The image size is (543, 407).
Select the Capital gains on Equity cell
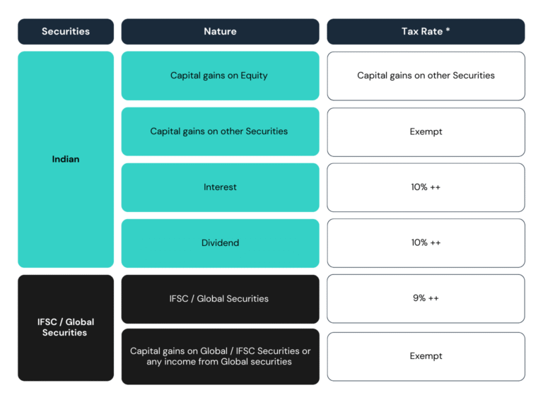(220, 76)
